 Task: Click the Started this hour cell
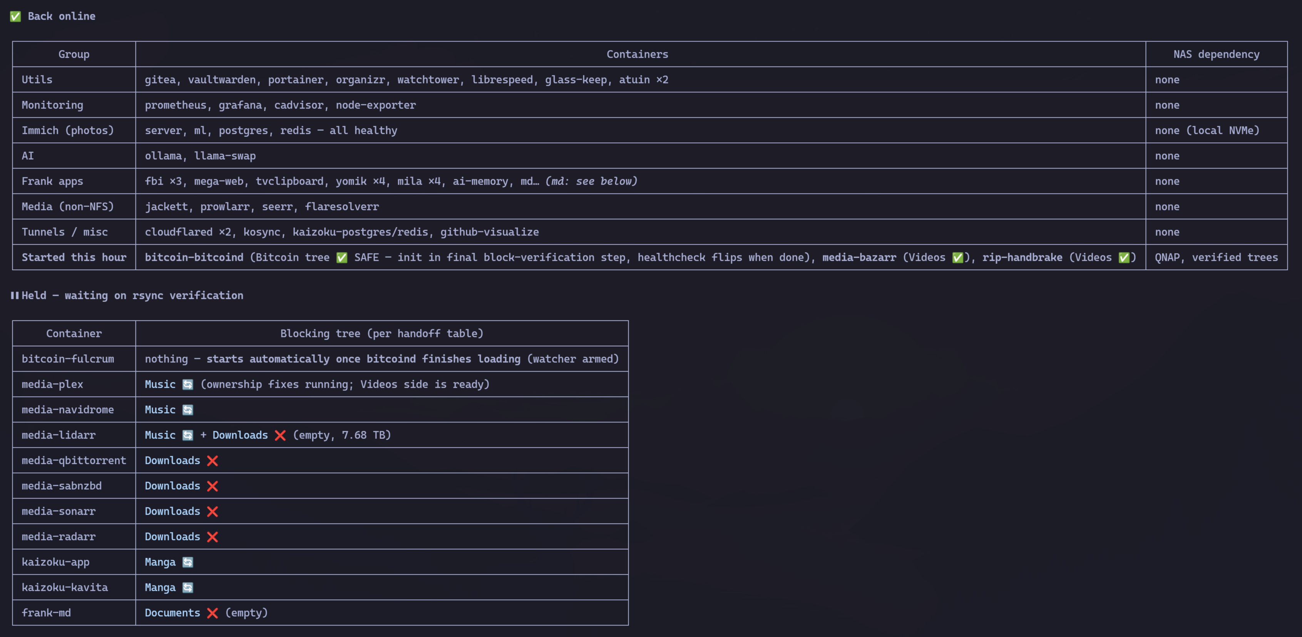click(x=74, y=257)
